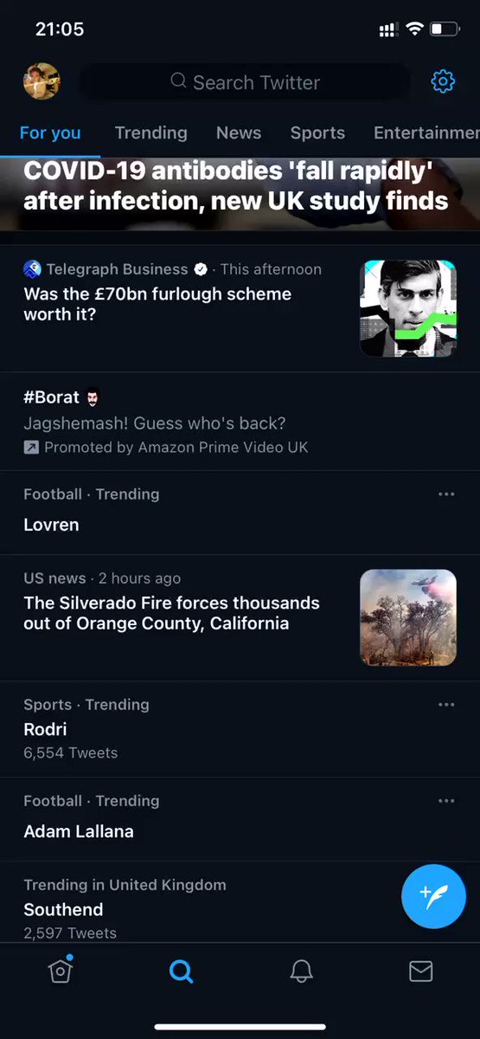
Task: Open the Silverado Fire photo thumbnail
Action: 408,617
